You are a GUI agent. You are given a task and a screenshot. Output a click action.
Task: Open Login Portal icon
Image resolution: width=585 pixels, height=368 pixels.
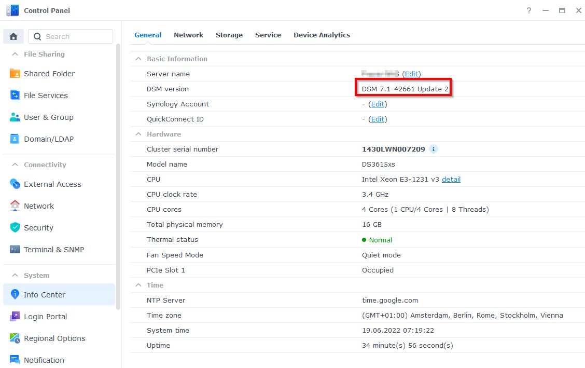tap(15, 317)
